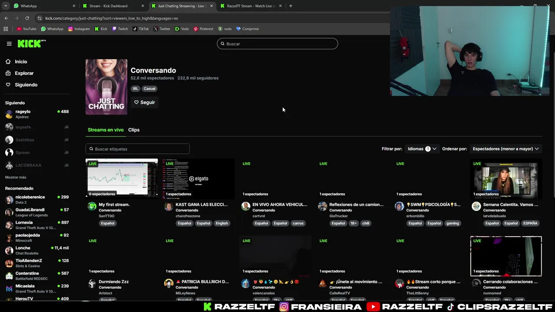The height and width of the screenshot is (312, 555).
Task: Click charofreezone streamer avatar
Action: 169,207
